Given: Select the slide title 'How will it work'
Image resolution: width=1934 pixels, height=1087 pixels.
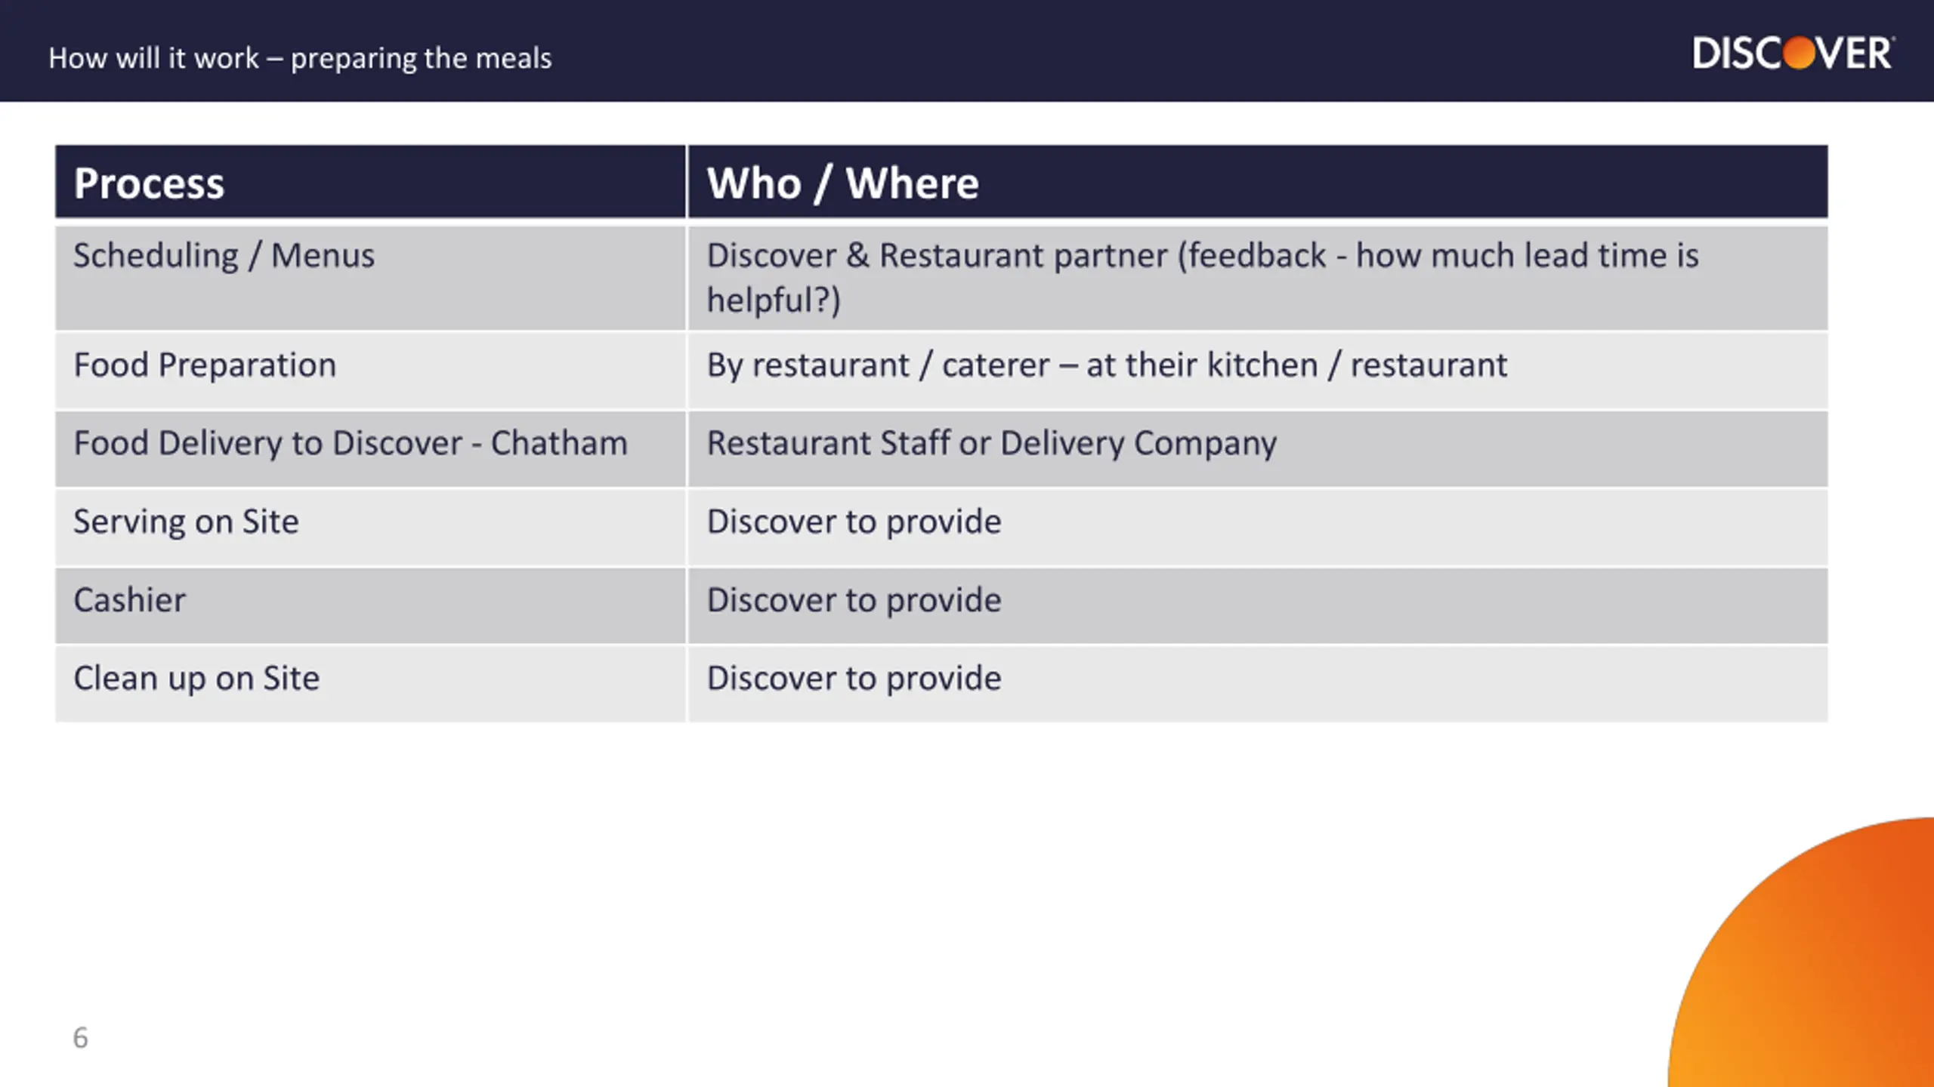Looking at the screenshot, I should click(300, 58).
